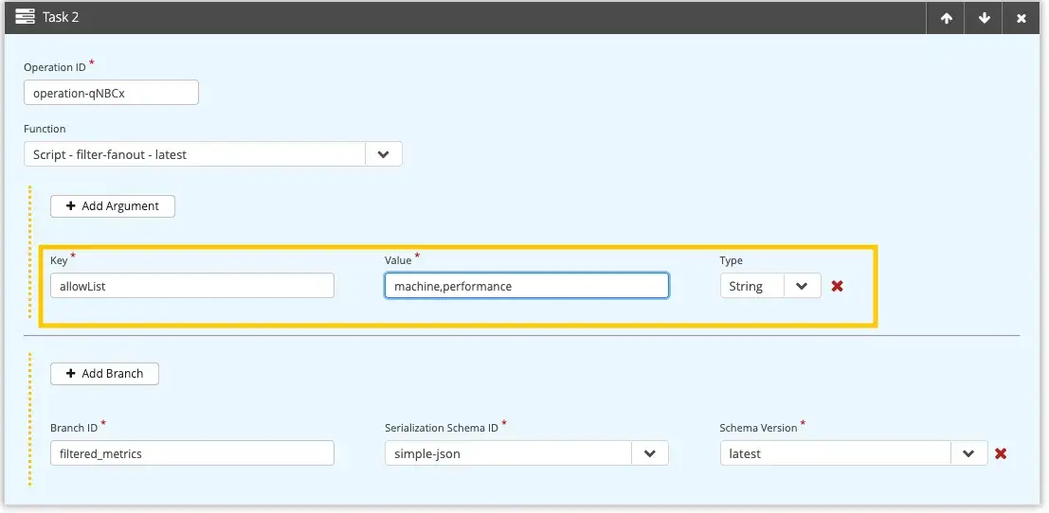This screenshot has height=513, width=1049.
Task: Delete the allowList argument row
Action: pyautogui.click(x=837, y=286)
